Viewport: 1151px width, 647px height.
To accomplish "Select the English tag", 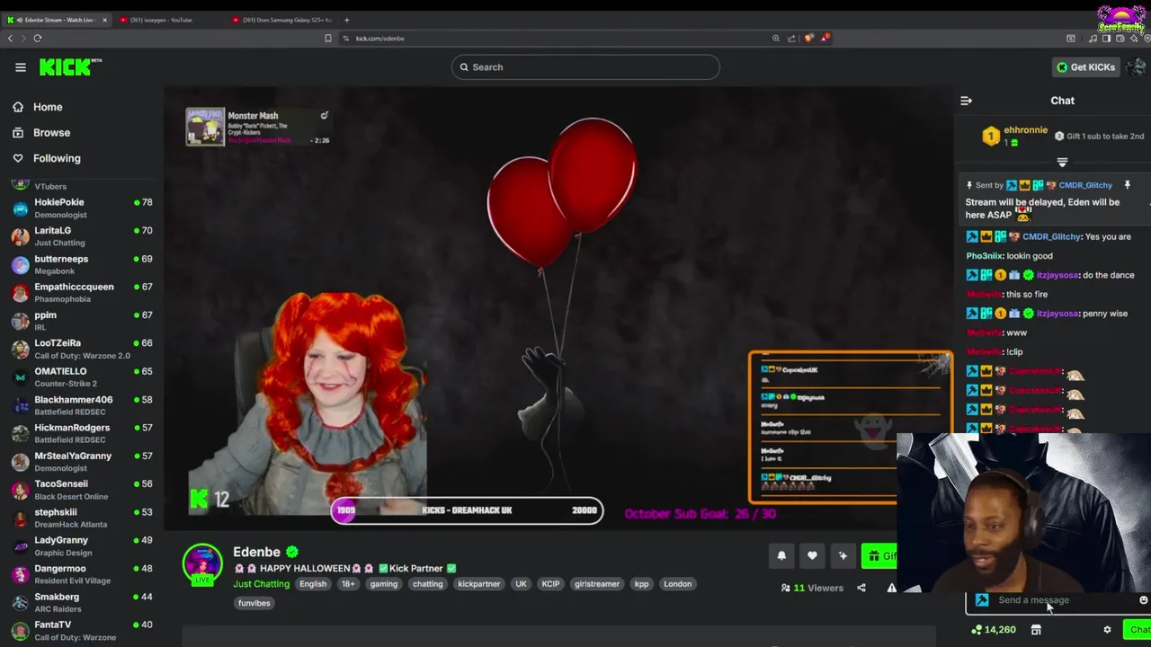I will [313, 584].
